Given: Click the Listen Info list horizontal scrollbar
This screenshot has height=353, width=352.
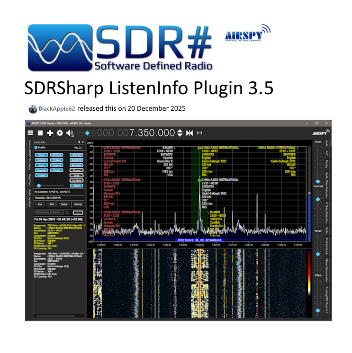Looking at the screenshot, I should point(55,316).
